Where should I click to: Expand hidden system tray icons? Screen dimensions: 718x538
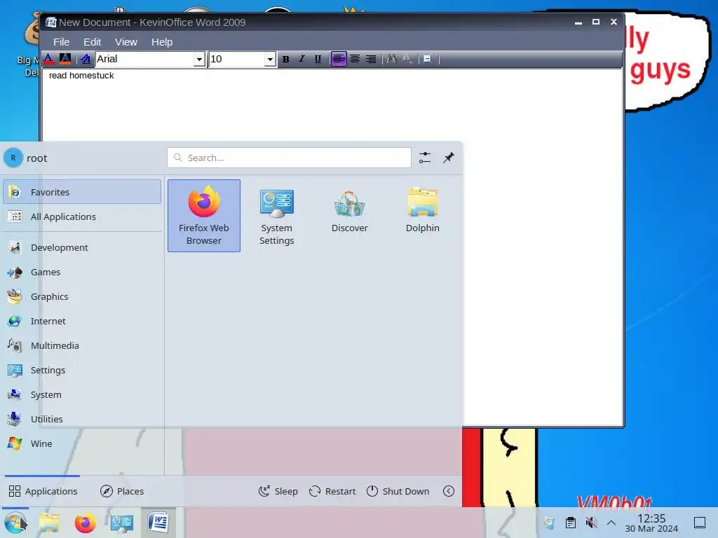pyautogui.click(x=611, y=523)
